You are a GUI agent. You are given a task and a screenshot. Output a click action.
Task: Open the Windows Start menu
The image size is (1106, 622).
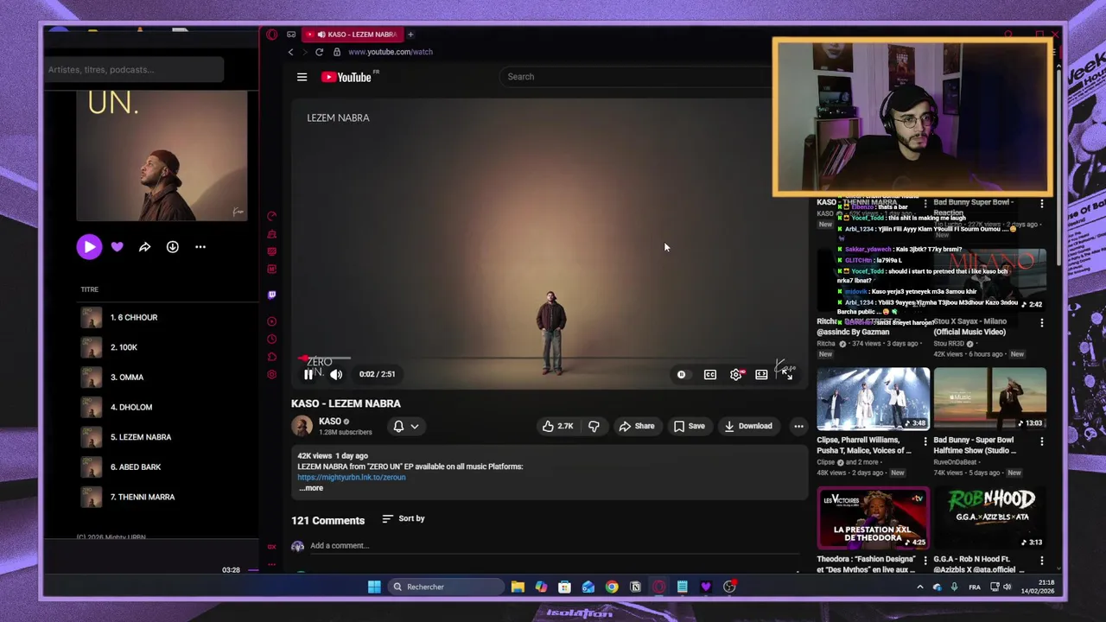pos(374,587)
